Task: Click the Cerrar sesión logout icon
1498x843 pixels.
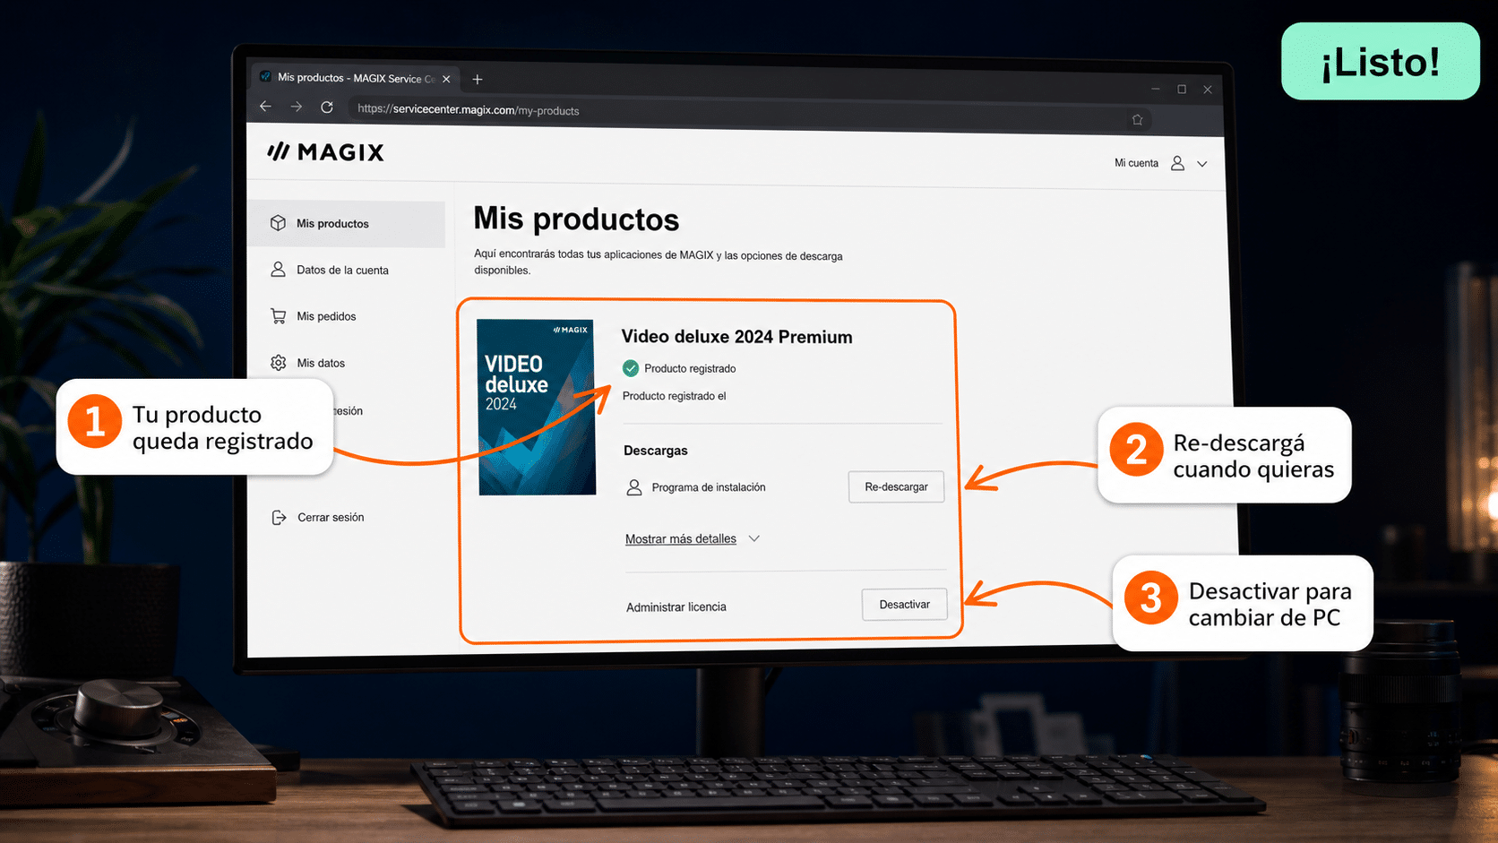Action: pyautogui.click(x=279, y=517)
